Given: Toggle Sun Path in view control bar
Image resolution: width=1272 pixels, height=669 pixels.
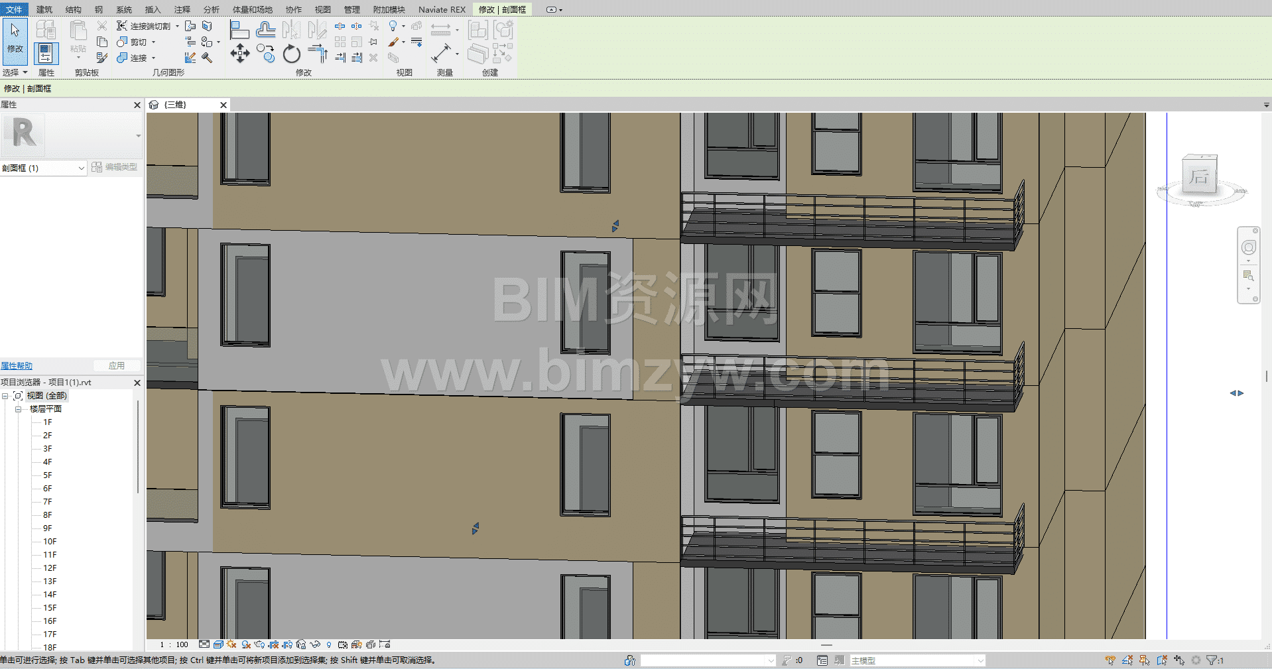Looking at the screenshot, I should coord(231,644).
